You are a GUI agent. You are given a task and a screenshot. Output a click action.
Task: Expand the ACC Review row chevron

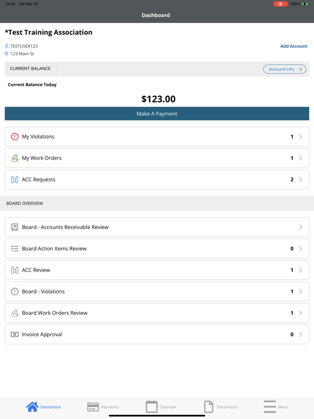[x=300, y=270]
